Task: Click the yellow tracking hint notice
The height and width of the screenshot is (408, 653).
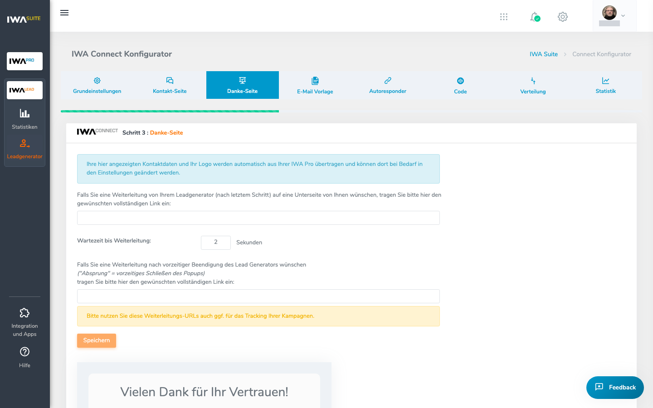Action: (x=258, y=316)
